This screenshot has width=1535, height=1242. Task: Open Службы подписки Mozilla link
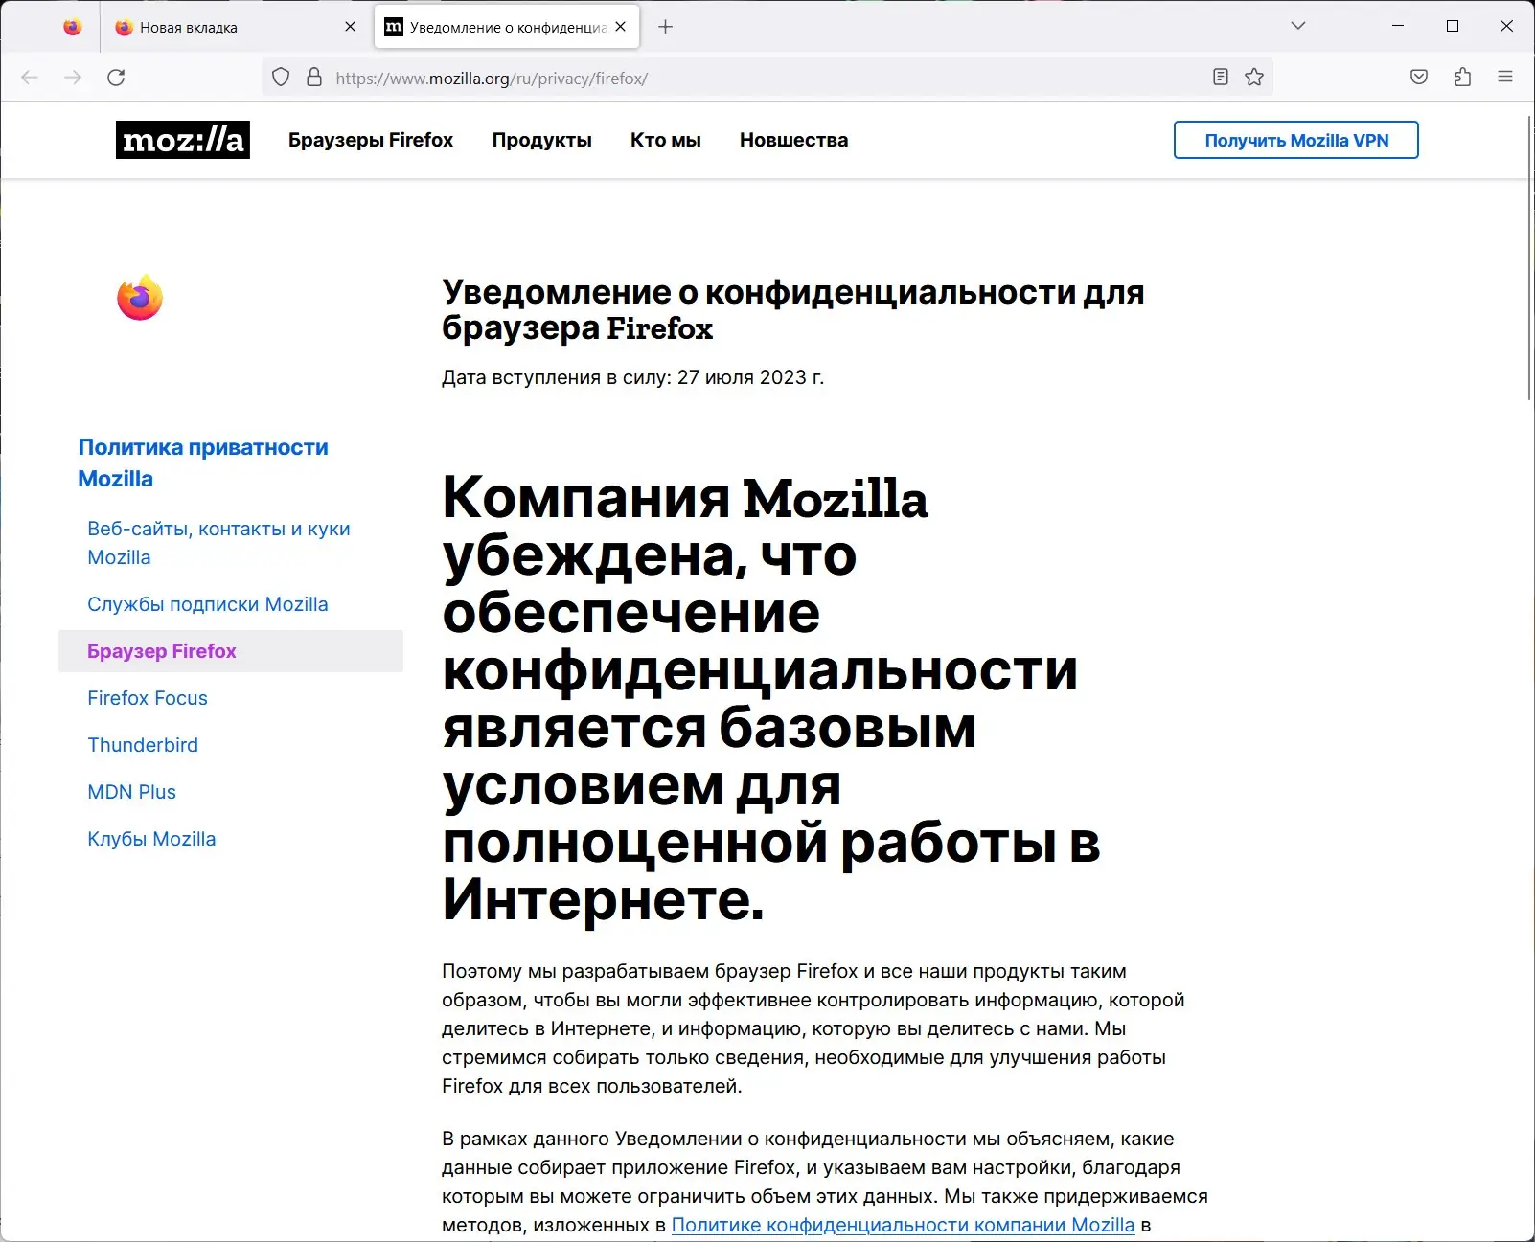coord(208,604)
